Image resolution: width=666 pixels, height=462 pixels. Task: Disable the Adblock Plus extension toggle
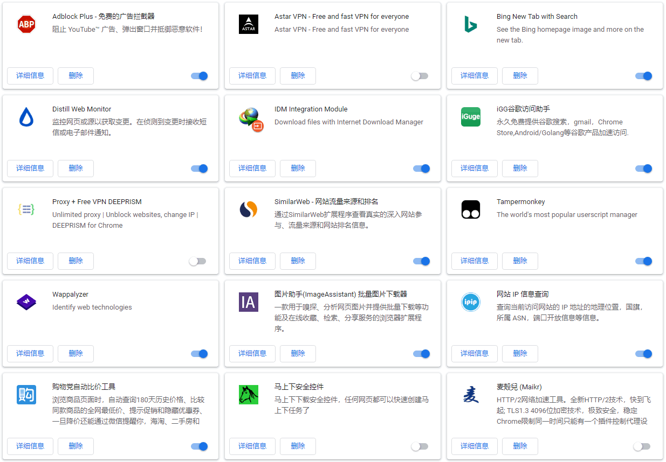(x=200, y=76)
